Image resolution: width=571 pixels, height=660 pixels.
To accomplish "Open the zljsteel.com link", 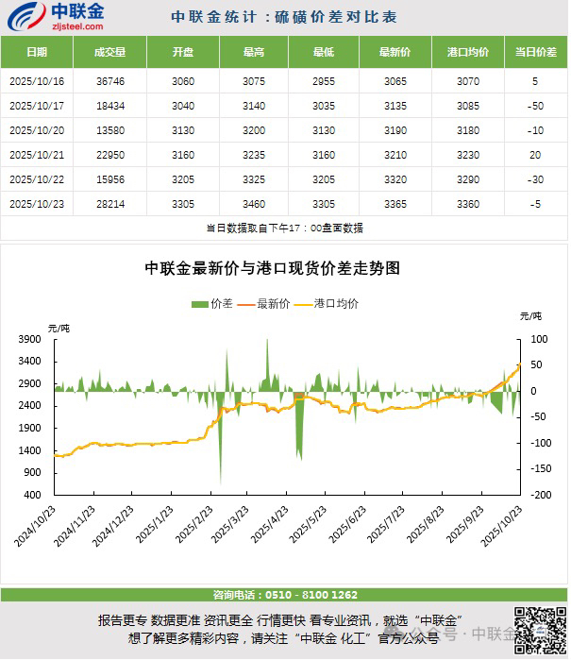I will (x=77, y=26).
